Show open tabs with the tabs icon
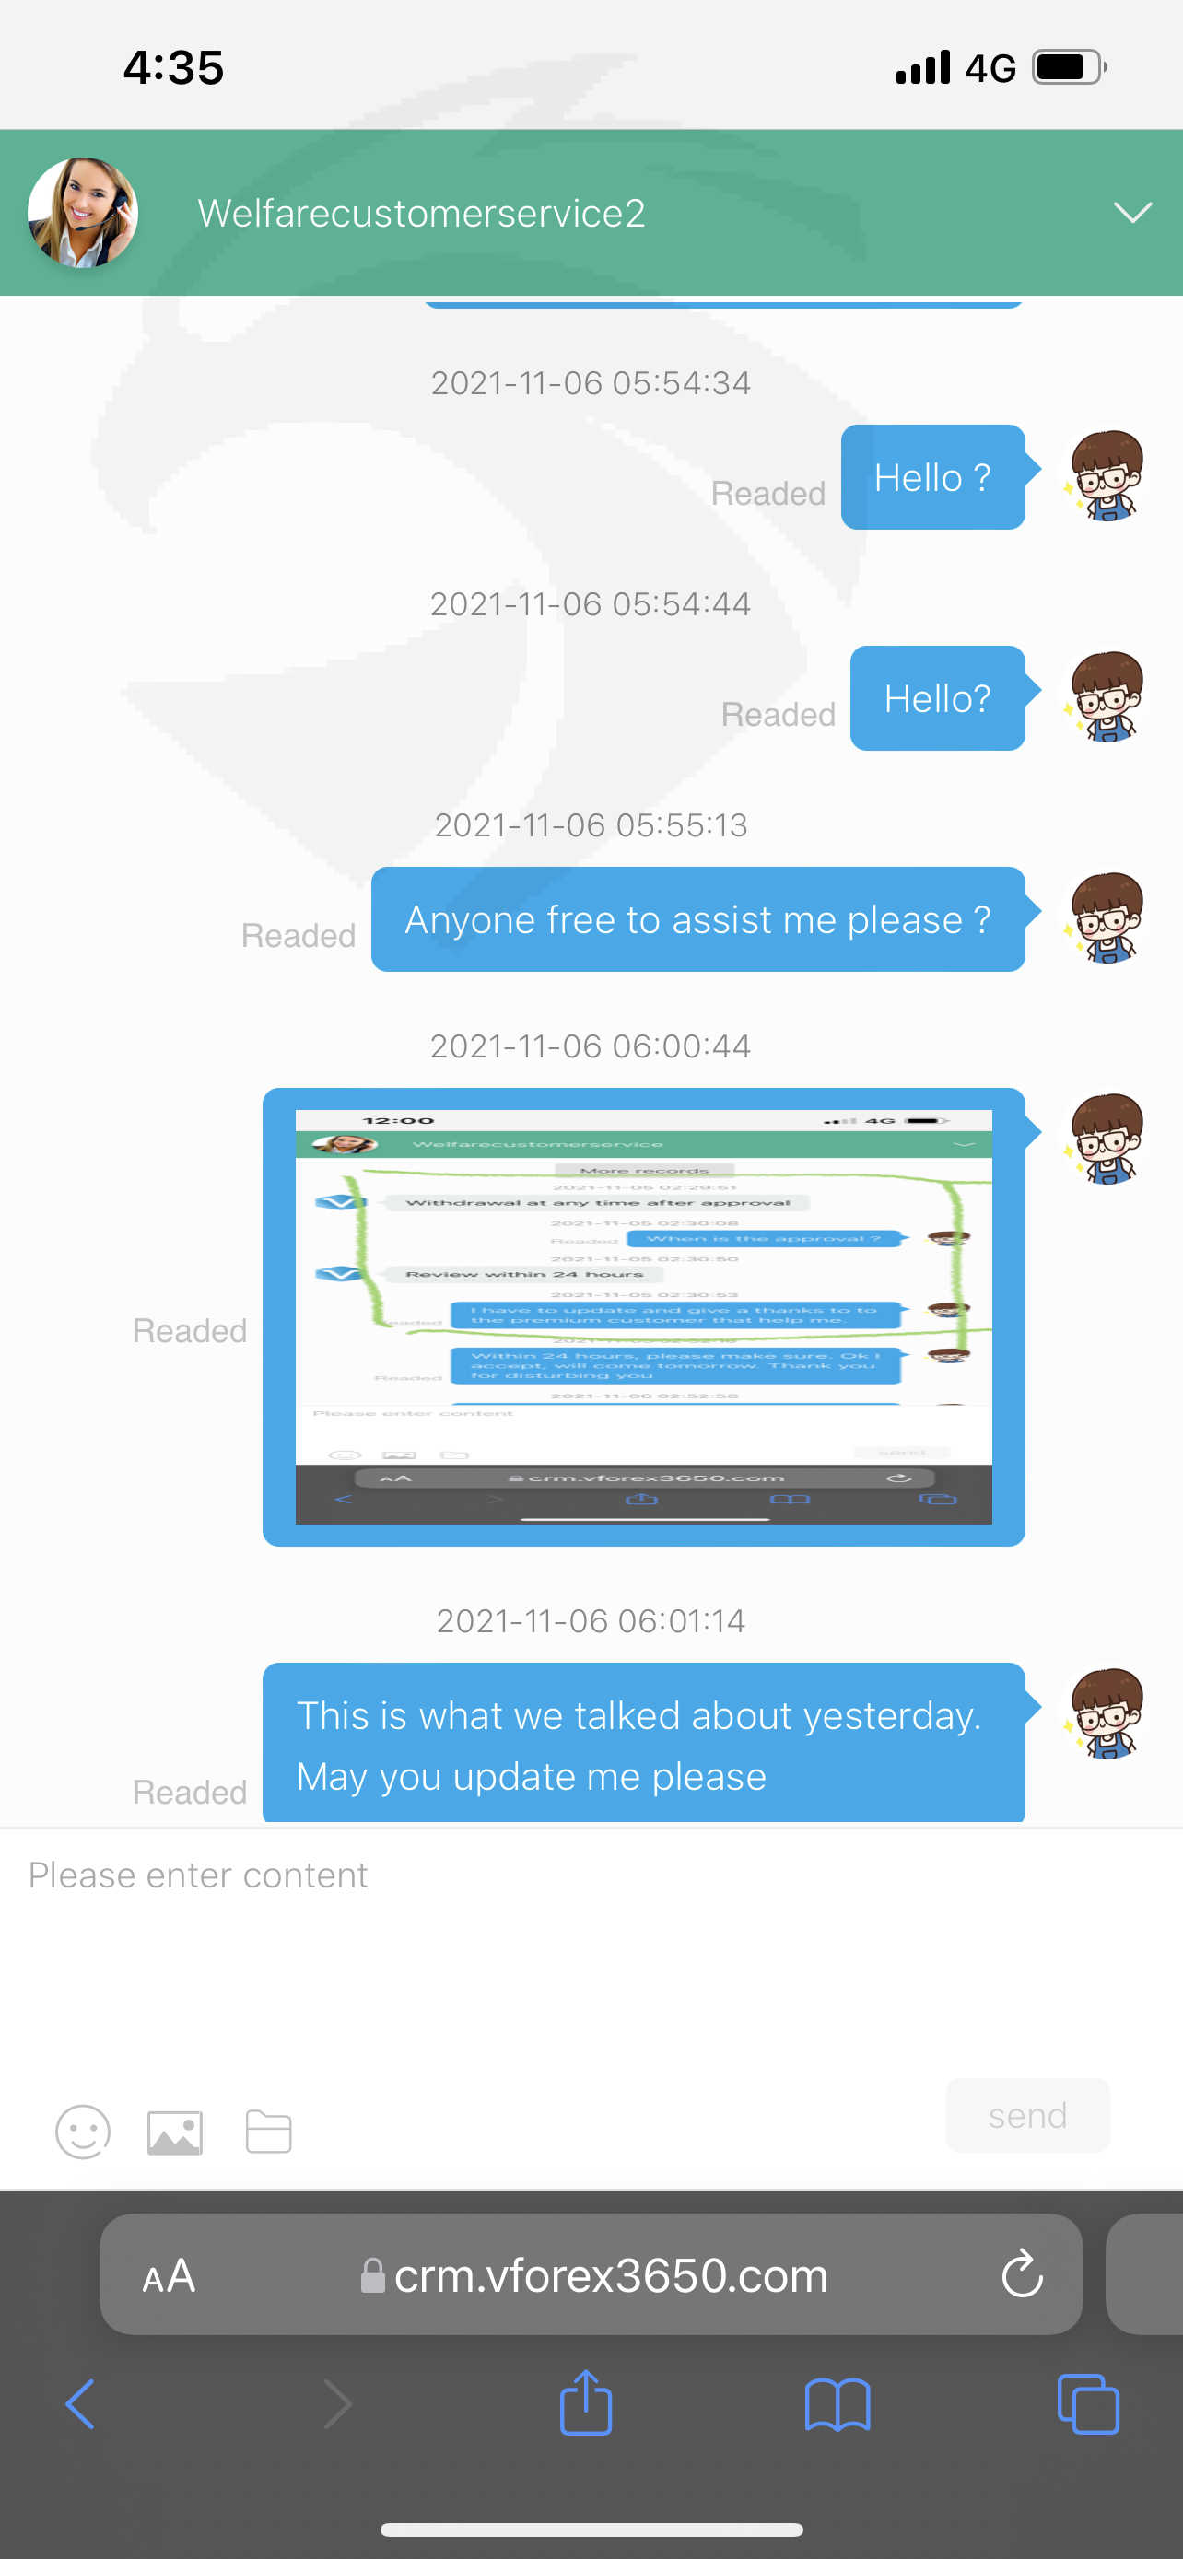The height and width of the screenshot is (2559, 1183). coord(1089,2404)
